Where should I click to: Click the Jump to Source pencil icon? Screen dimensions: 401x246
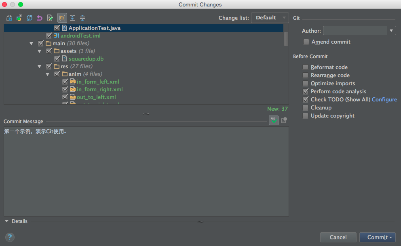tap(50, 18)
